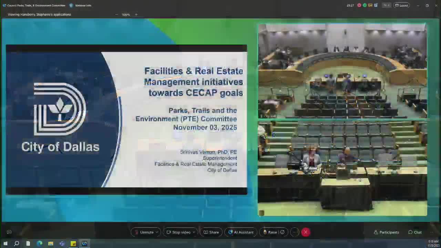Open Microsoft Teams from the taskbar
The image size is (441, 248).
point(62,244)
